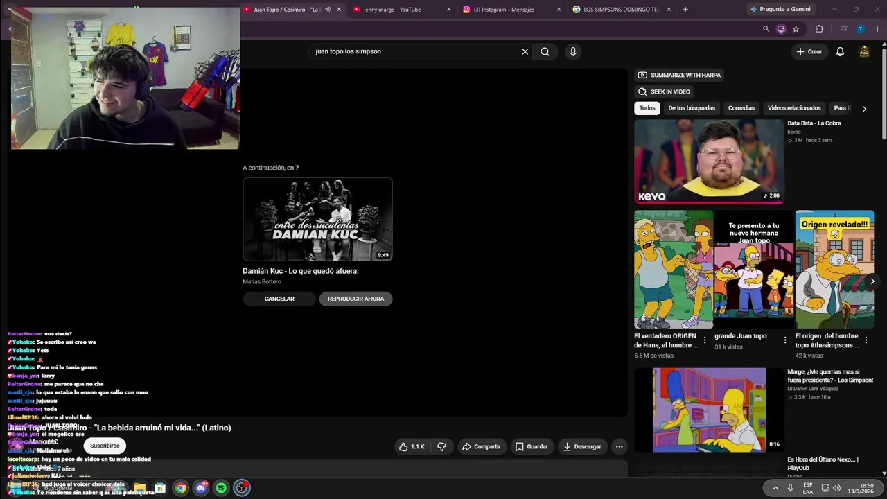Open Chrome media controls icon
The height and width of the screenshot is (499, 887).
click(843, 29)
